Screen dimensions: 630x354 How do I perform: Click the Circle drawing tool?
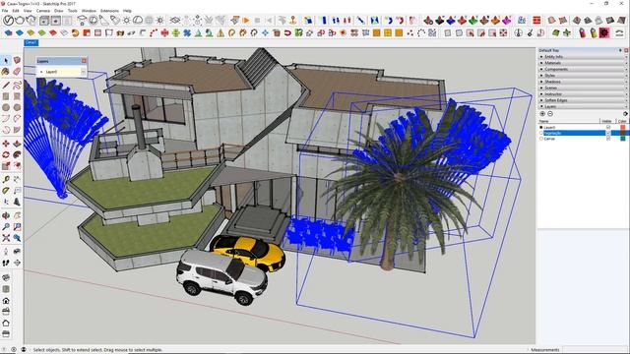coord(6,107)
